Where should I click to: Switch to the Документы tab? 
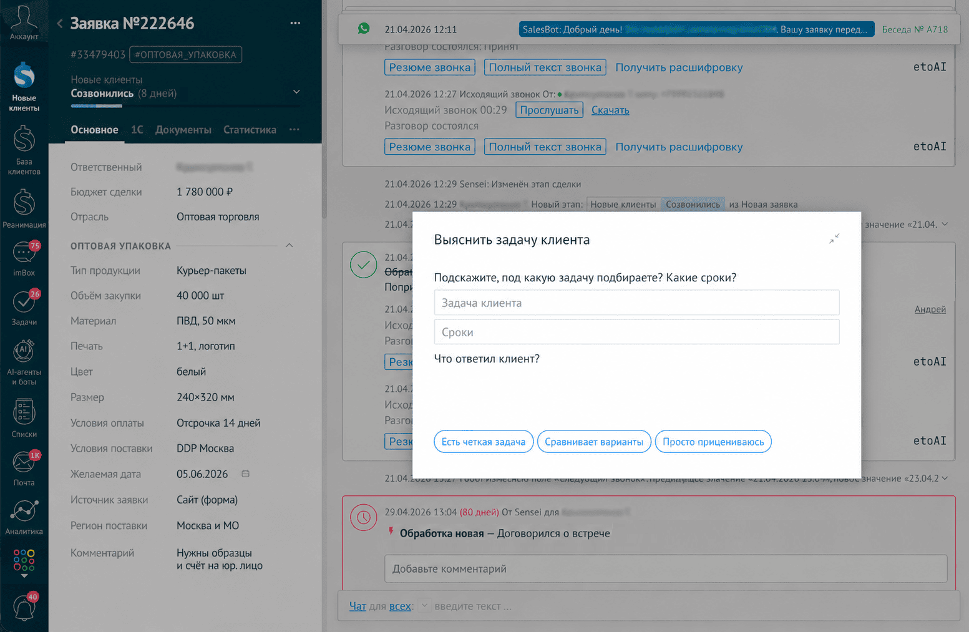tap(183, 130)
